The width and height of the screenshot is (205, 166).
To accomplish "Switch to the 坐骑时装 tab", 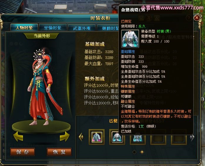I will tap(53, 28).
